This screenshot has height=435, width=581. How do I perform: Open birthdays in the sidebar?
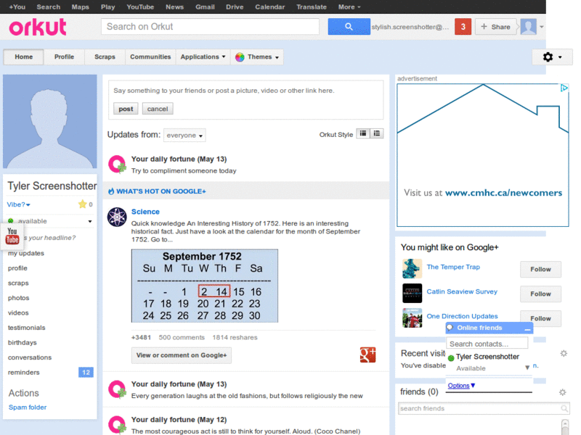coord(23,342)
